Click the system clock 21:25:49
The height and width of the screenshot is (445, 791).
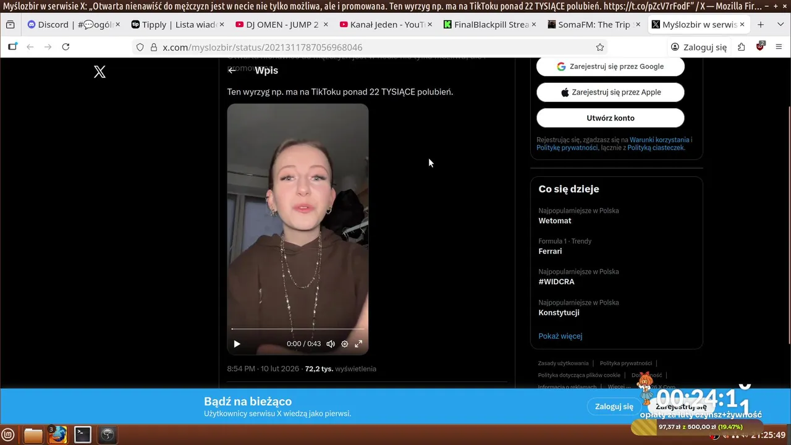(x=768, y=435)
